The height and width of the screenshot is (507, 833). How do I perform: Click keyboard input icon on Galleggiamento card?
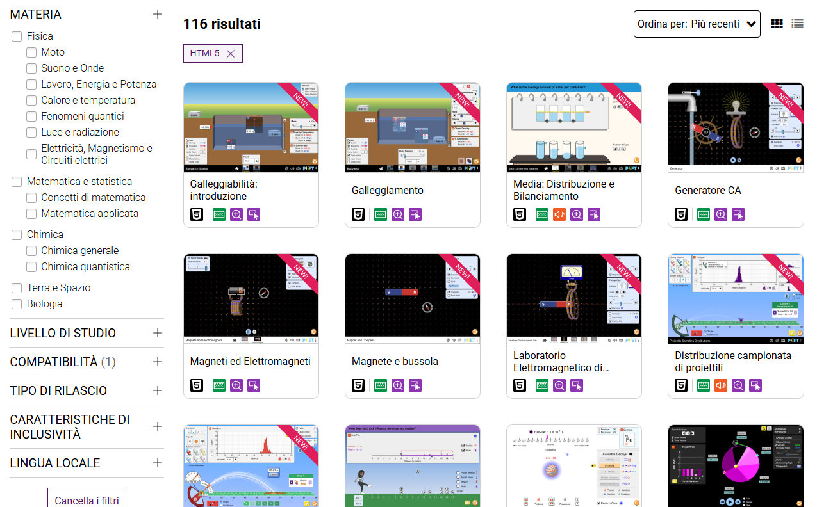click(x=381, y=214)
